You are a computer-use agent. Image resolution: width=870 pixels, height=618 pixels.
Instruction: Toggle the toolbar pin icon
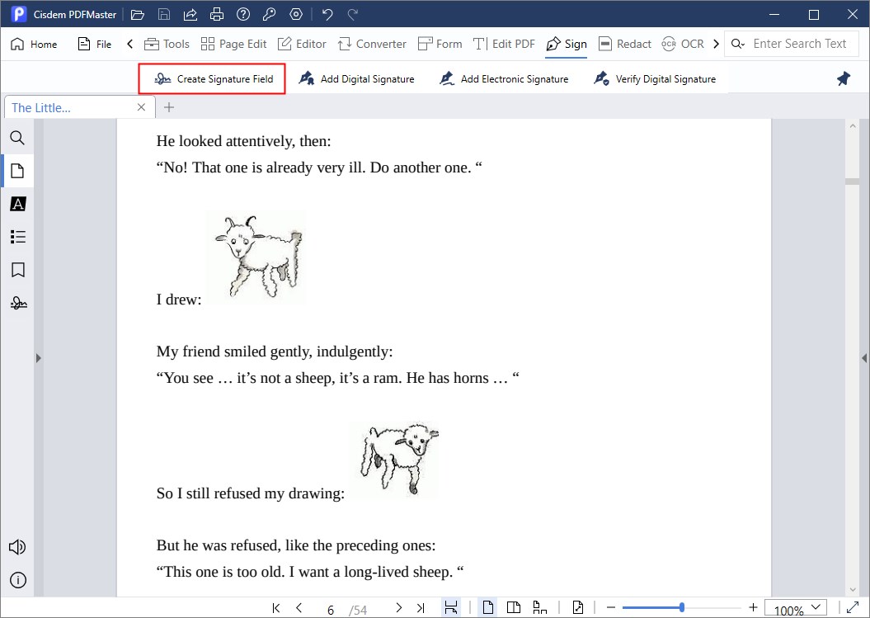[844, 79]
